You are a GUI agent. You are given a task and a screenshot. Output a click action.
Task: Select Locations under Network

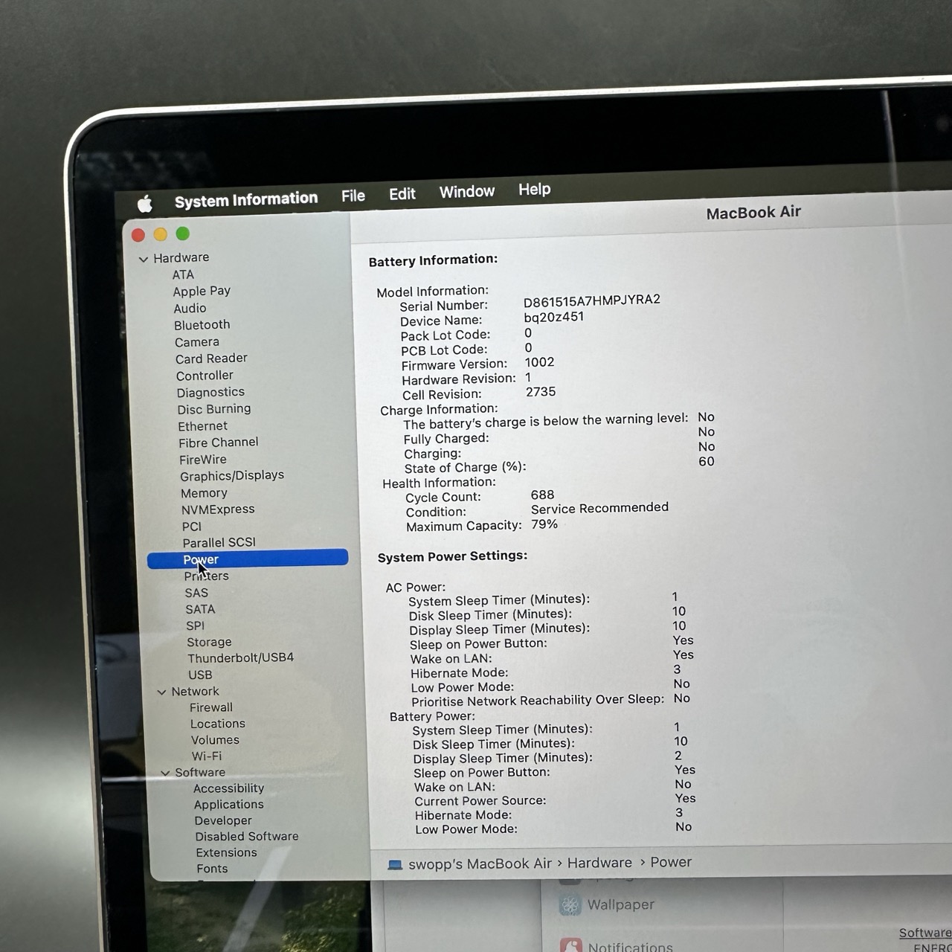coord(217,724)
